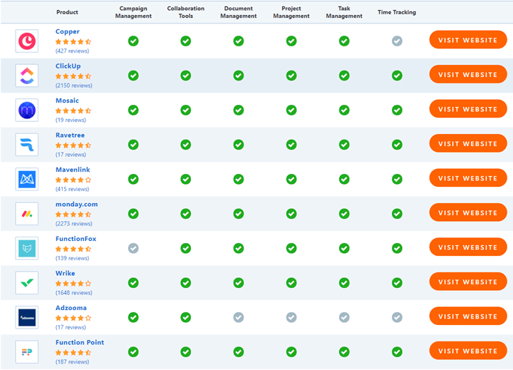The width and height of the screenshot is (513, 370).
Task: Click Copper's gray Time Tracking checkmark
Action: pyautogui.click(x=397, y=41)
